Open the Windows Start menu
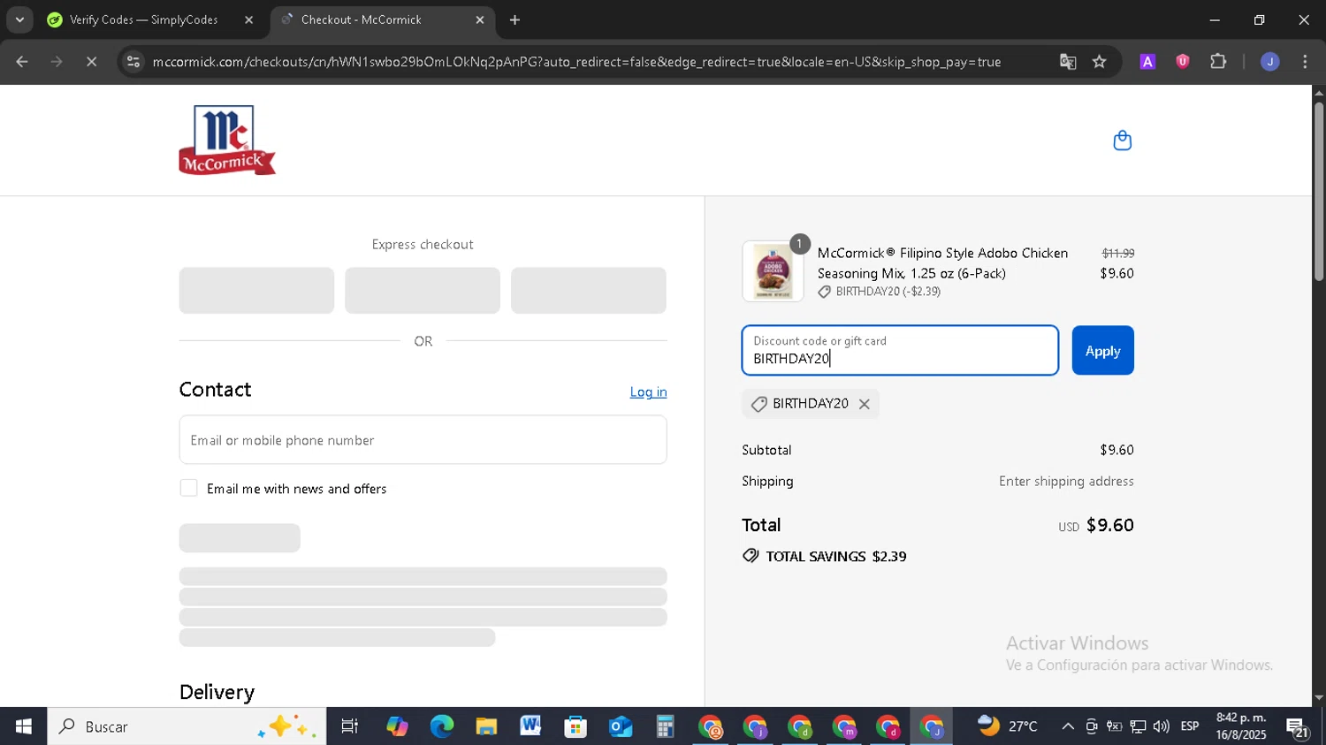The image size is (1326, 745). click(x=24, y=726)
